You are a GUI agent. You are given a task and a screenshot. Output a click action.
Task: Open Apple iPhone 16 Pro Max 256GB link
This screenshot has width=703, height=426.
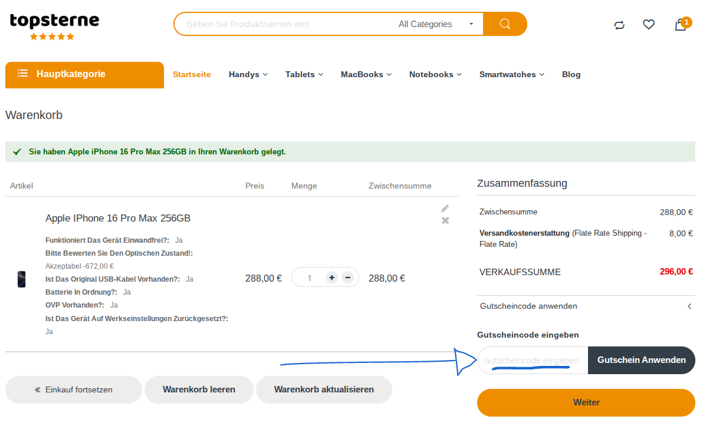tap(118, 218)
